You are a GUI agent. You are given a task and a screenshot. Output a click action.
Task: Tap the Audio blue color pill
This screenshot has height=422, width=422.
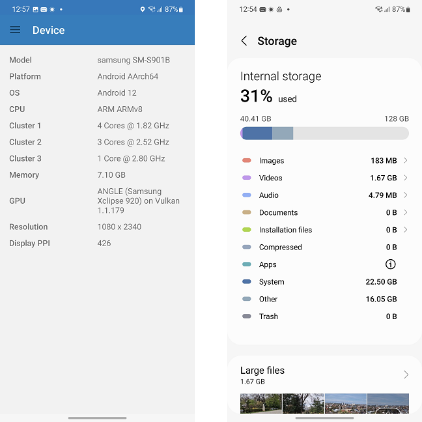click(x=247, y=195)
